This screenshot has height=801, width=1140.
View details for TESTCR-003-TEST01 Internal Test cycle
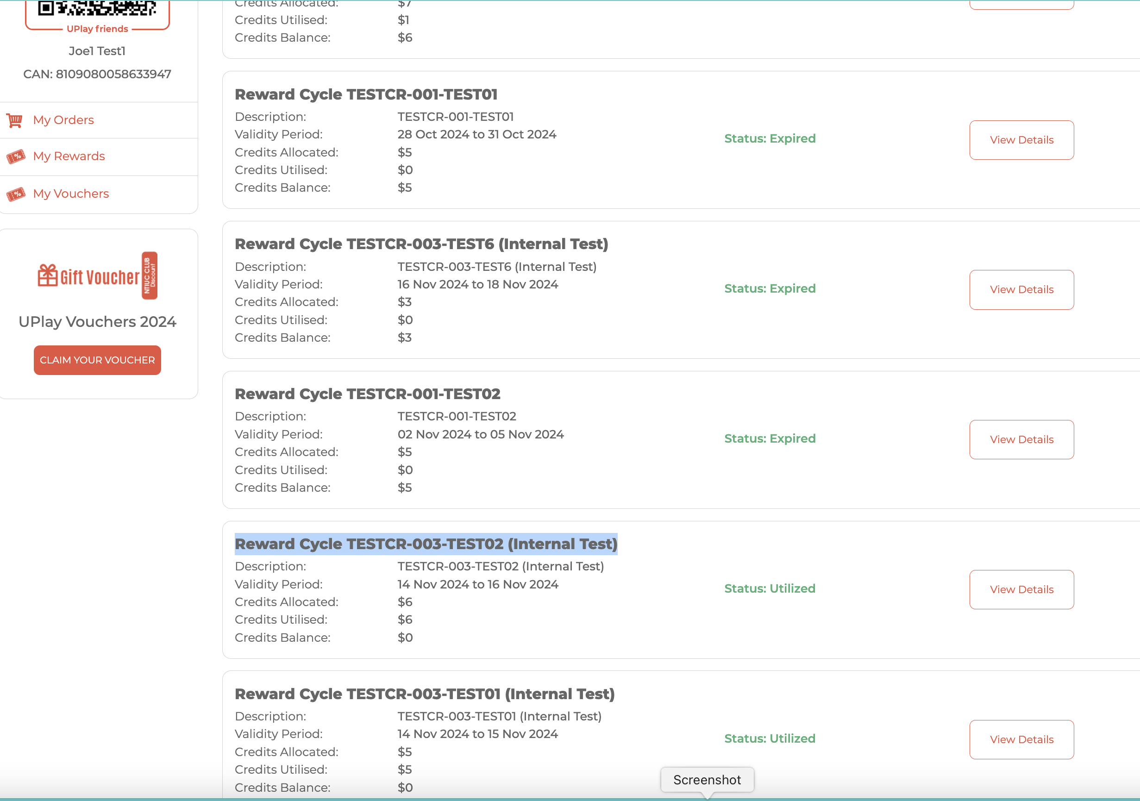coord(1021,739)
